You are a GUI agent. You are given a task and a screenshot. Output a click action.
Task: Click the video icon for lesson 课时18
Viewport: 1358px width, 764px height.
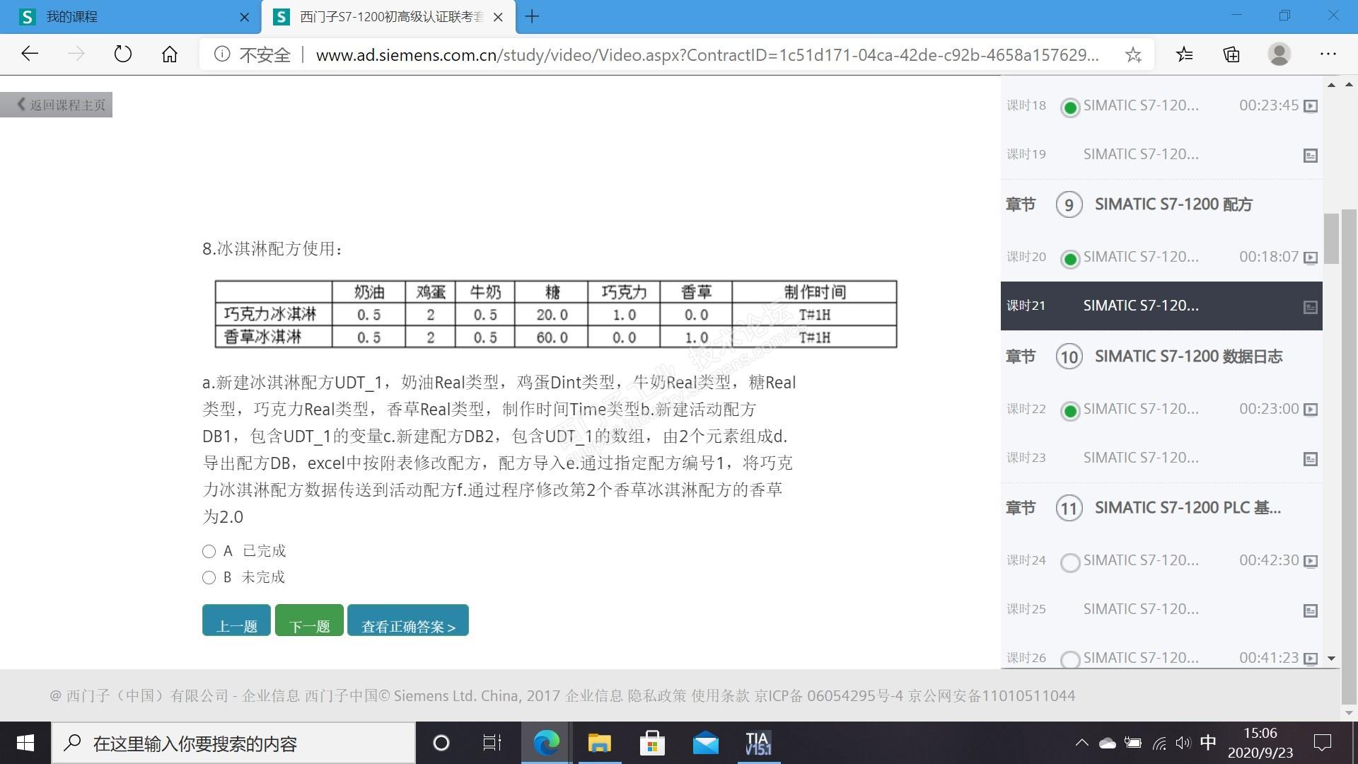(1311, 106)
